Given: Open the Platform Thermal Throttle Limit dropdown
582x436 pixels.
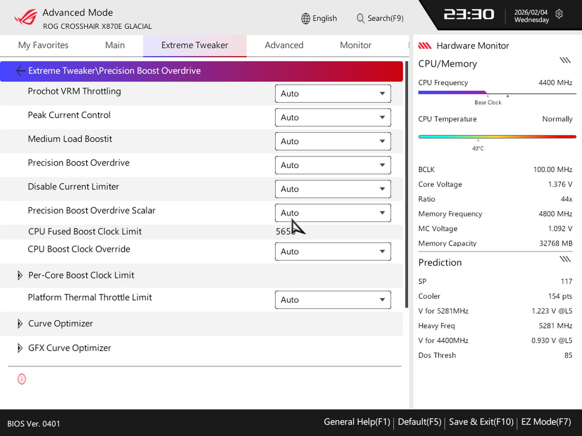Looking at the screenshot, I should click(x=333, y=300).
